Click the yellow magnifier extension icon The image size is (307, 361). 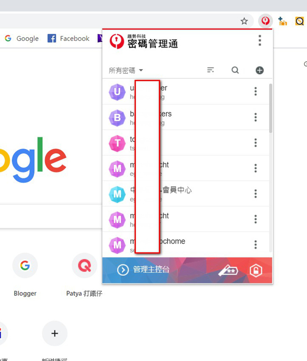(299, 21)
